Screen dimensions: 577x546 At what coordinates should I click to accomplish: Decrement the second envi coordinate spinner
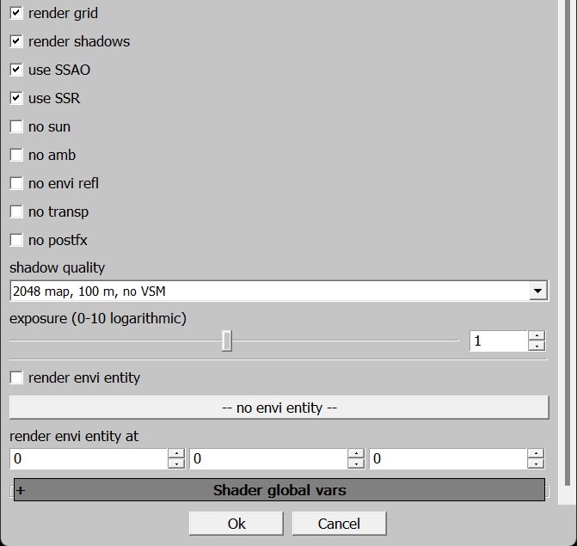coord(356,463)
